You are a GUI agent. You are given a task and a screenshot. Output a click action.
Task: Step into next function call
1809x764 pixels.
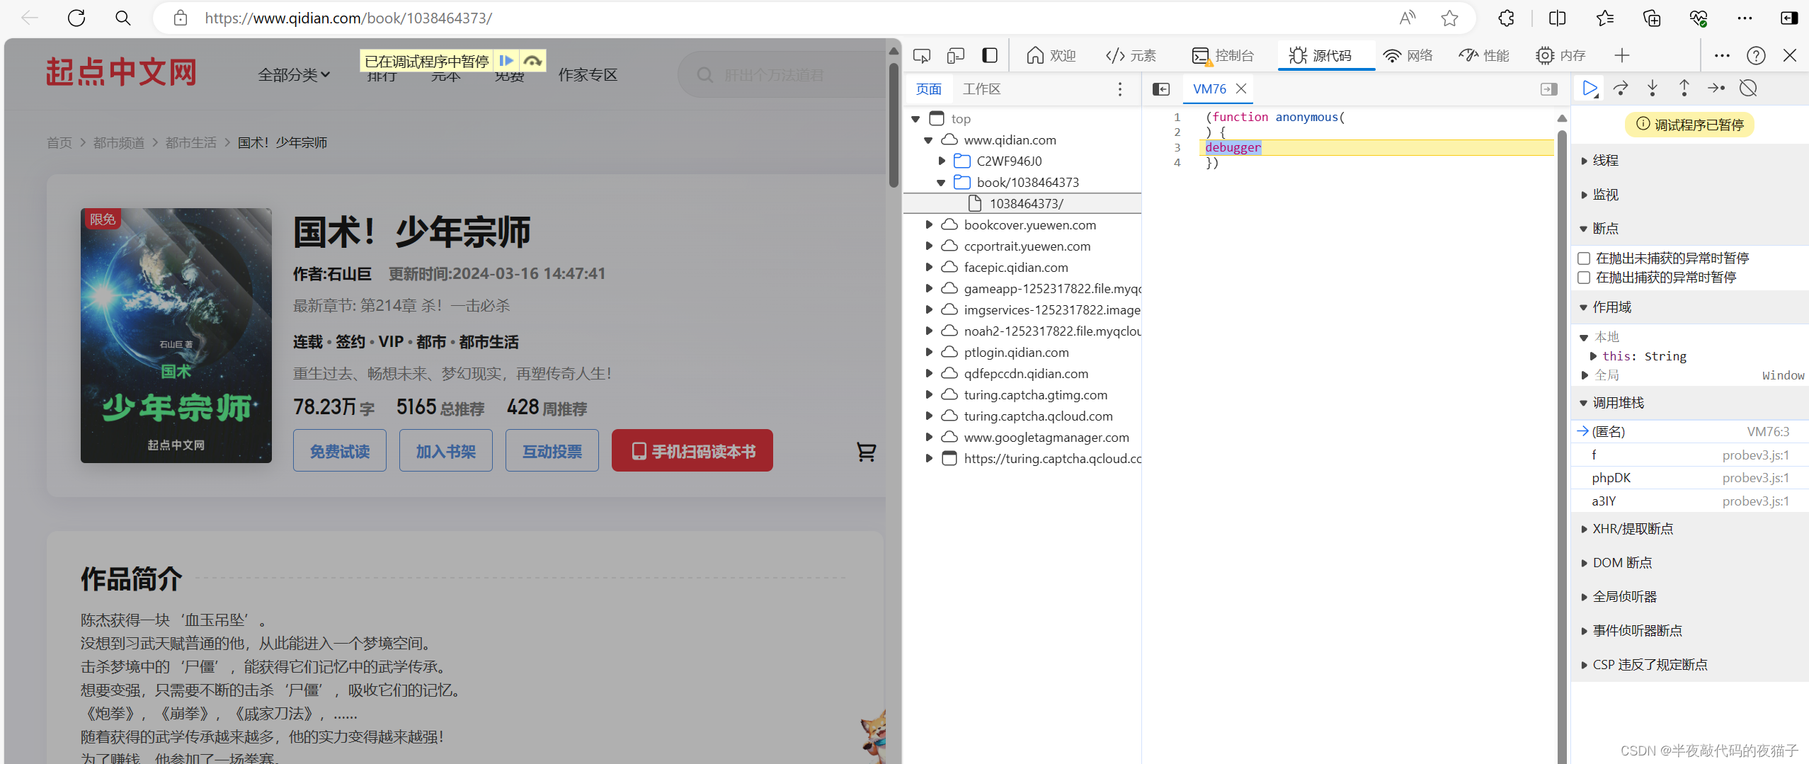(x=1653, y=89)
